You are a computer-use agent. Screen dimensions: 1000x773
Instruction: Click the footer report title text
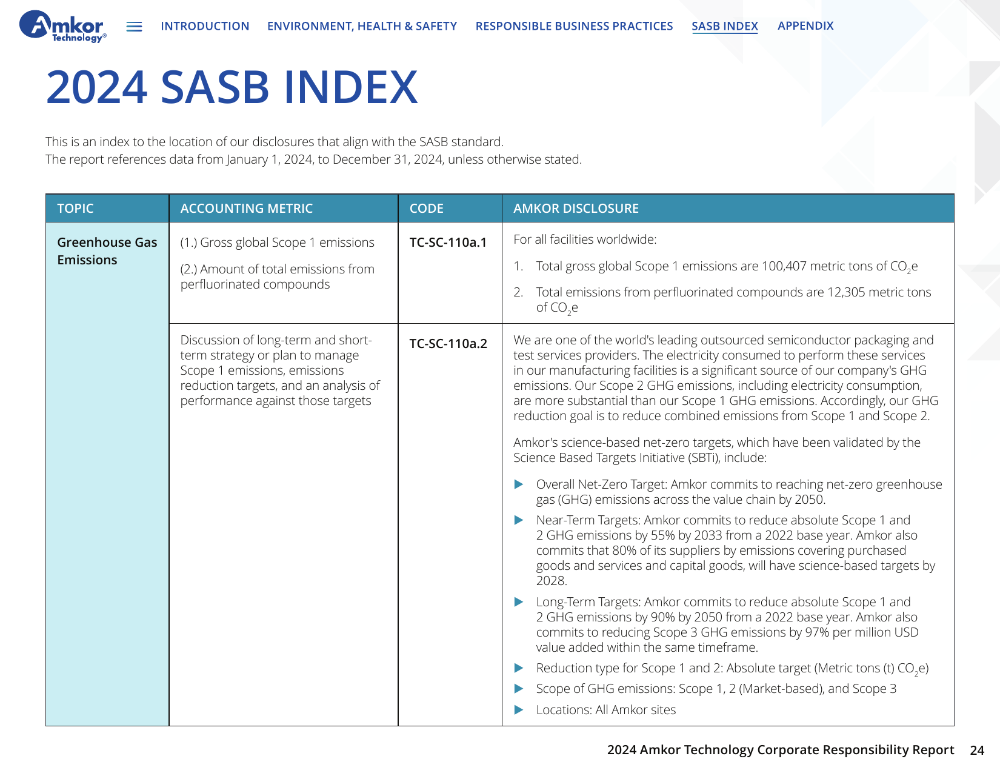[x=781, y=750]
